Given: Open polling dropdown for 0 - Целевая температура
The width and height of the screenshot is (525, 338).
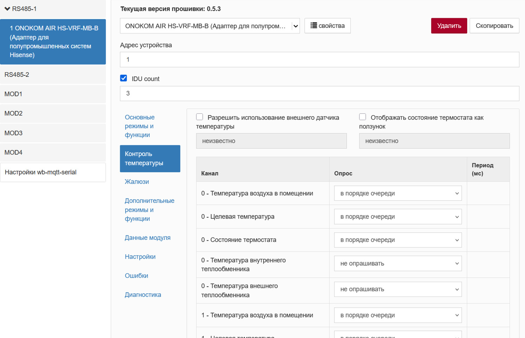Looking at the screenshot, I should point(398,217).
